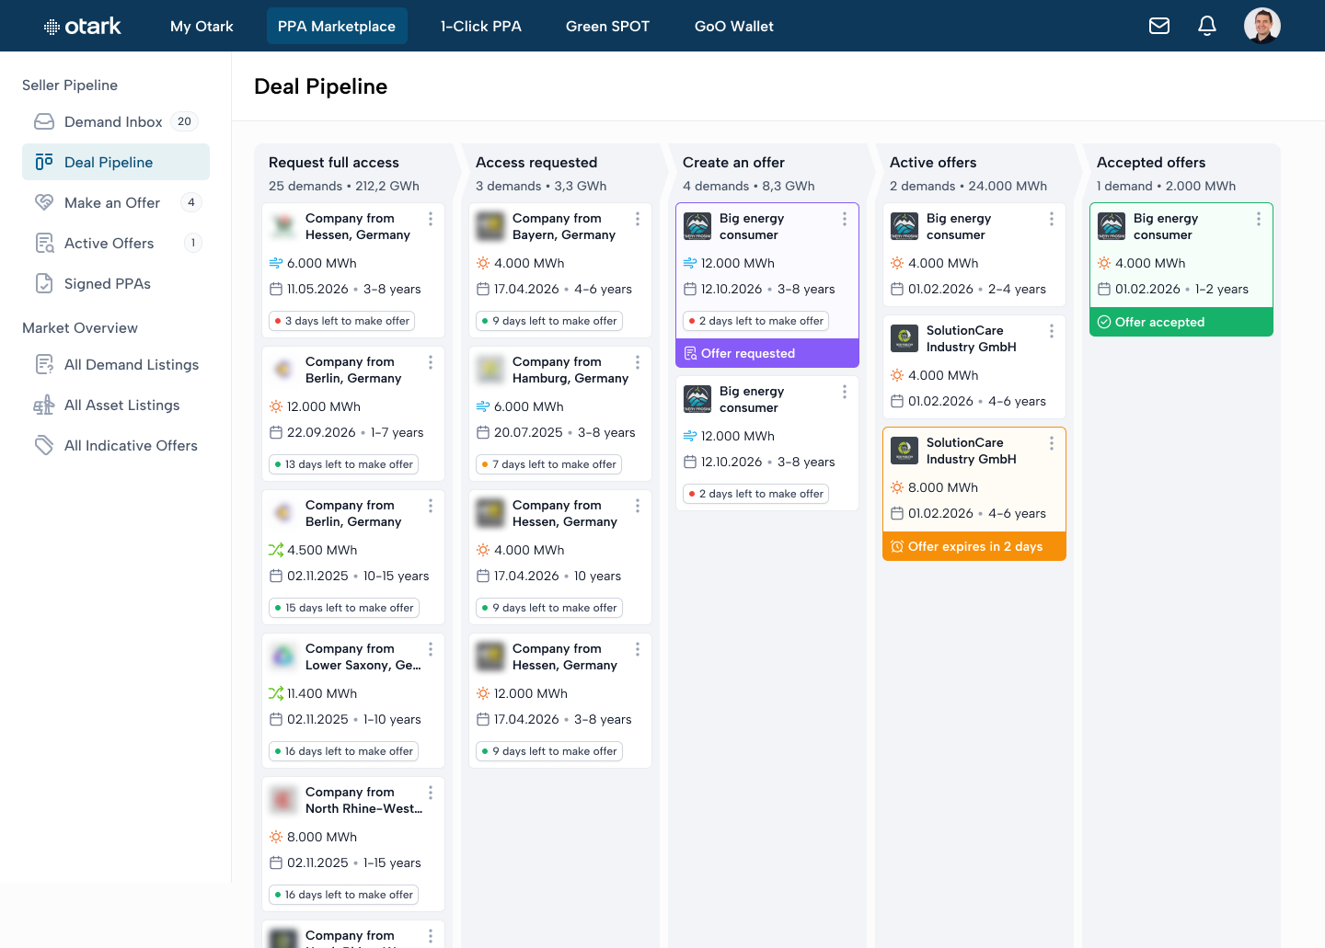The image size is (1325, 948).
Task: Open options menu on the SolutionCare expiring offer card
Action: pos(1052,443)
